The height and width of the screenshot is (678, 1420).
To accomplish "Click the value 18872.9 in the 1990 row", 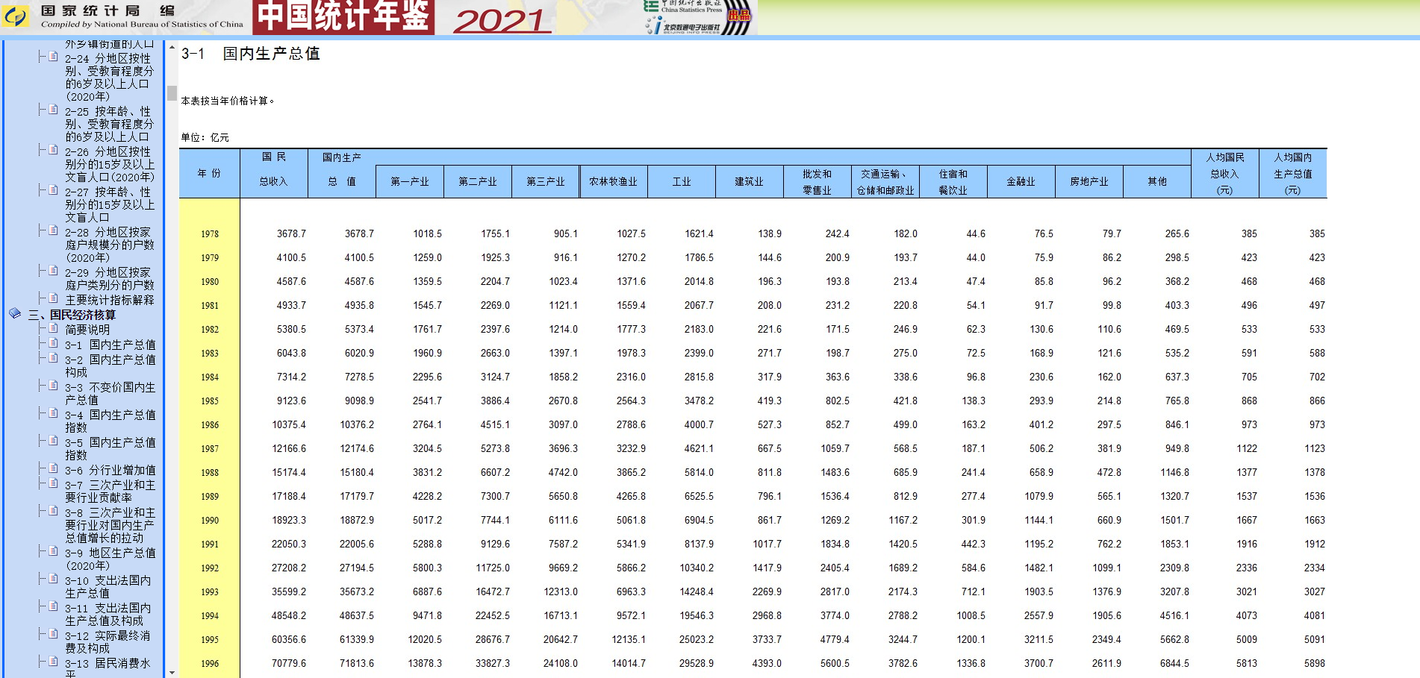I will tap(357, 521).
